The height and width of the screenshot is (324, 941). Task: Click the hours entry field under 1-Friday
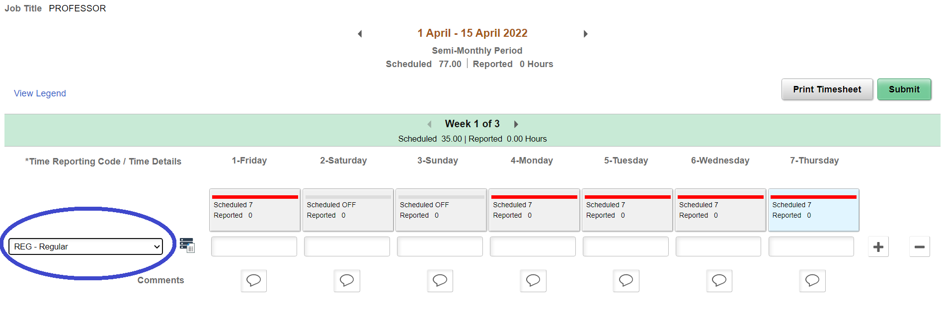coord(253,246)
